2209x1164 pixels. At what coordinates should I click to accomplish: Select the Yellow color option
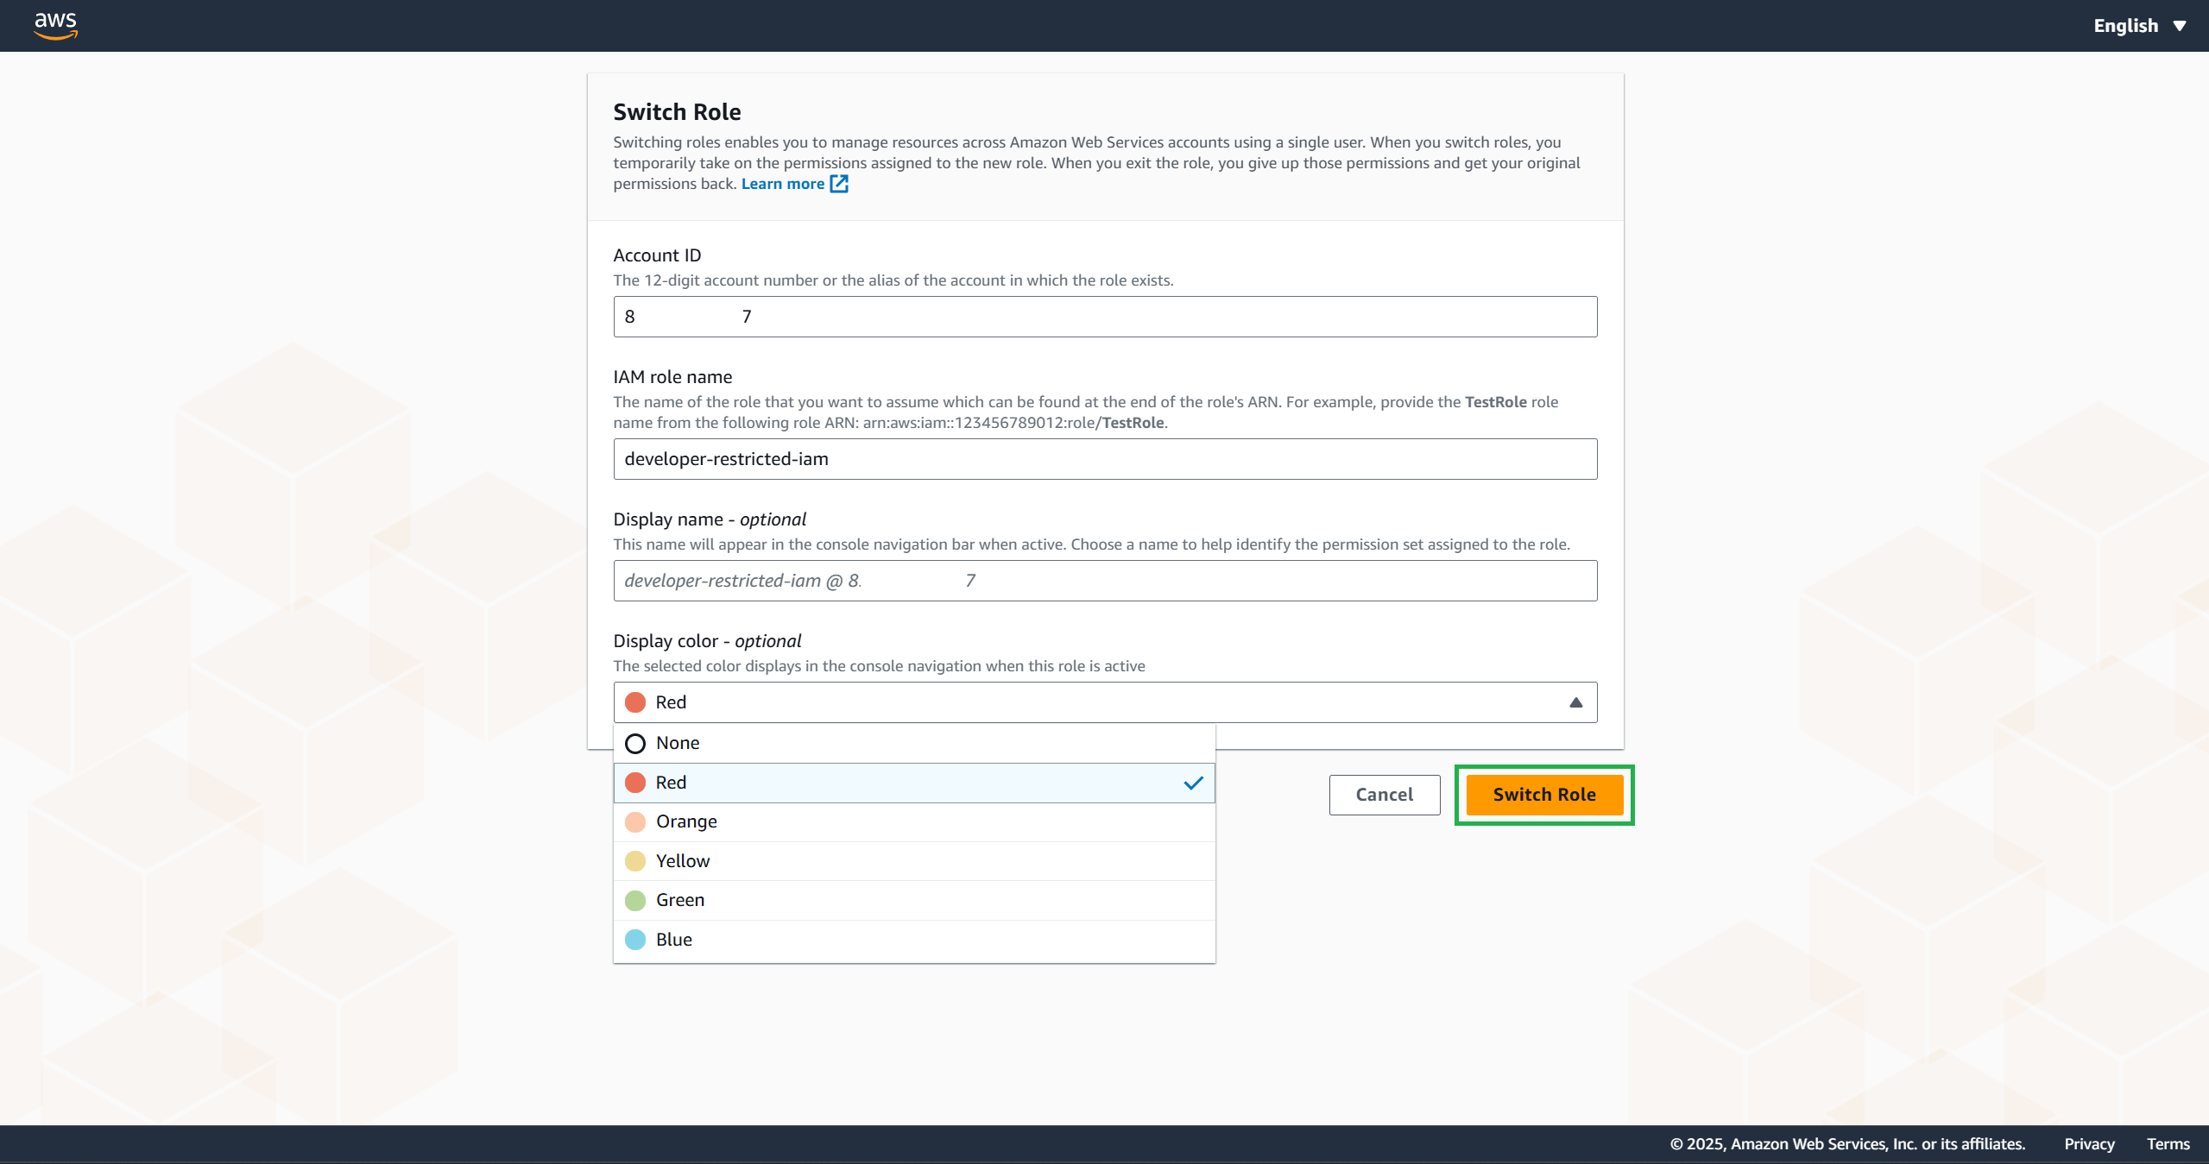[682, 861]
